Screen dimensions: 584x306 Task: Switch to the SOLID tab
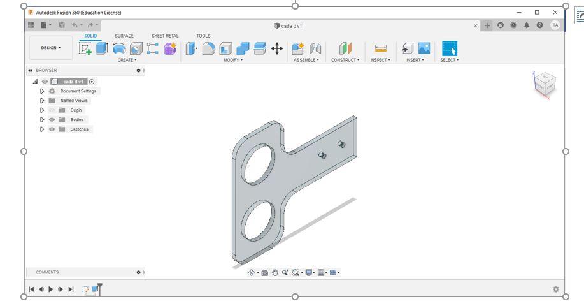coord(90,36)
